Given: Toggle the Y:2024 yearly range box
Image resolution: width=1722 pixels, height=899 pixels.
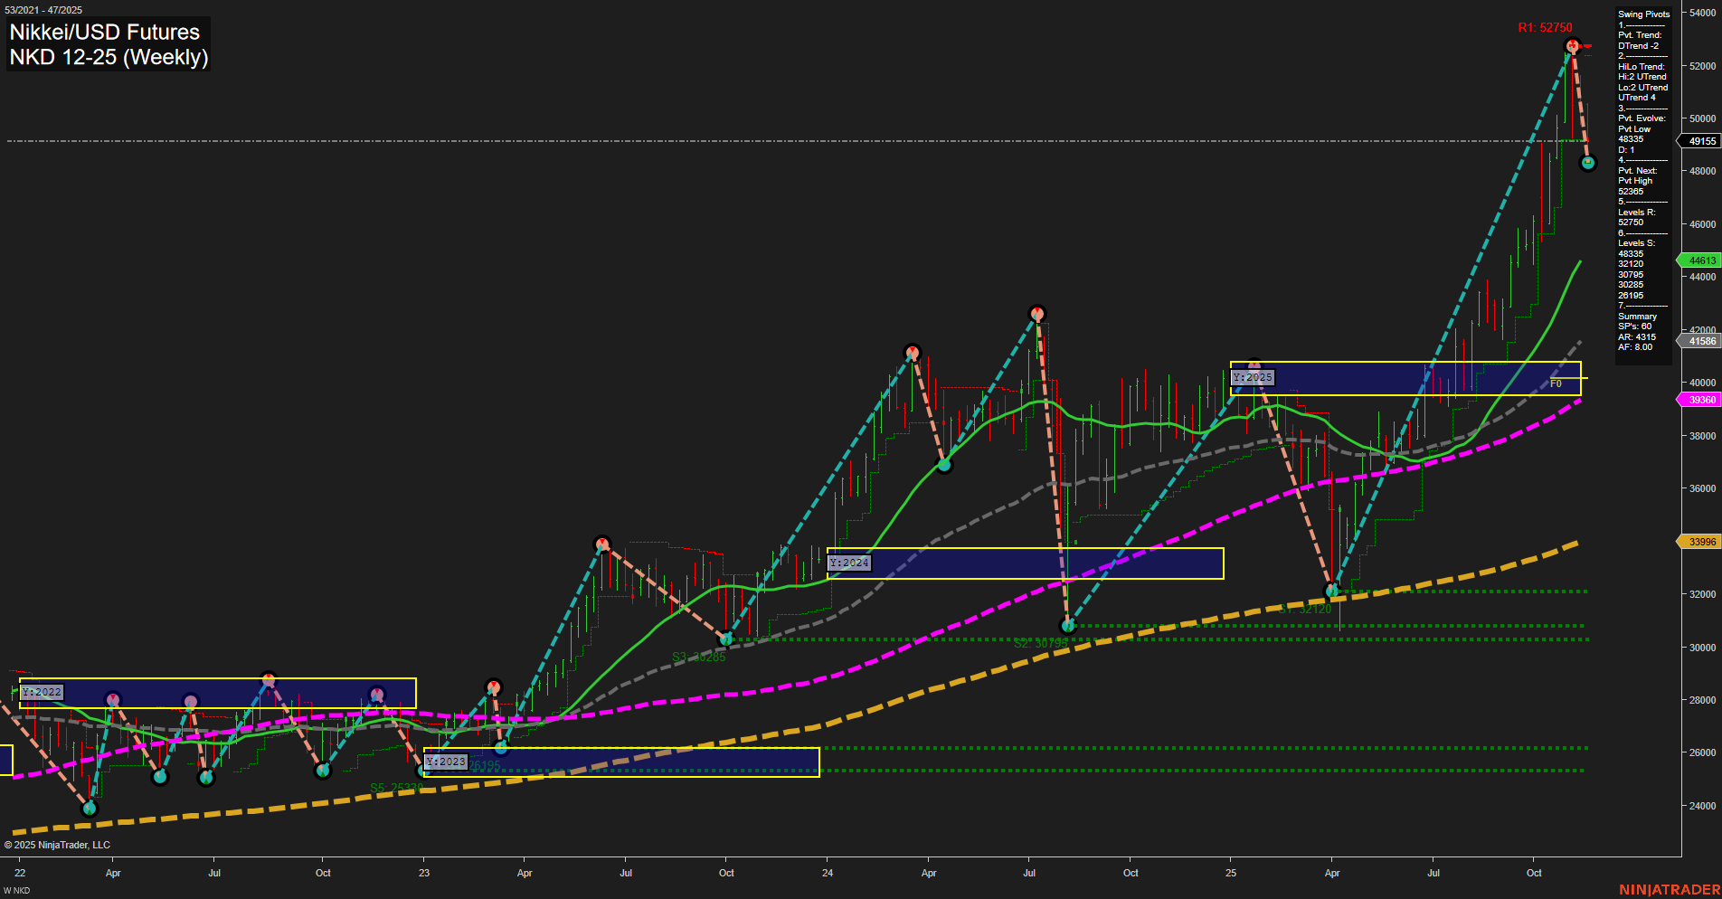Looking at the screenshot, I should tap(848, 562).
